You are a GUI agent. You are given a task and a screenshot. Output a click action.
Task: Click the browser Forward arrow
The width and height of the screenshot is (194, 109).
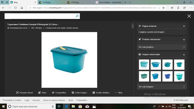click(x=9, y=8)
